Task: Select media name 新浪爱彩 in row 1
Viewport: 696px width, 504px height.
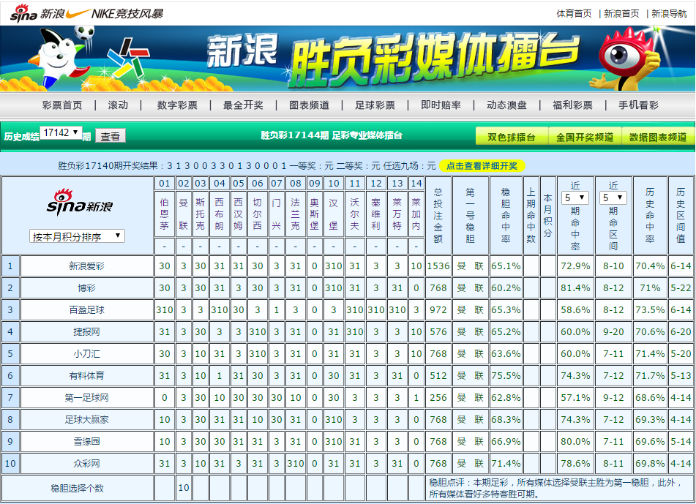Action: click(86, 266)
